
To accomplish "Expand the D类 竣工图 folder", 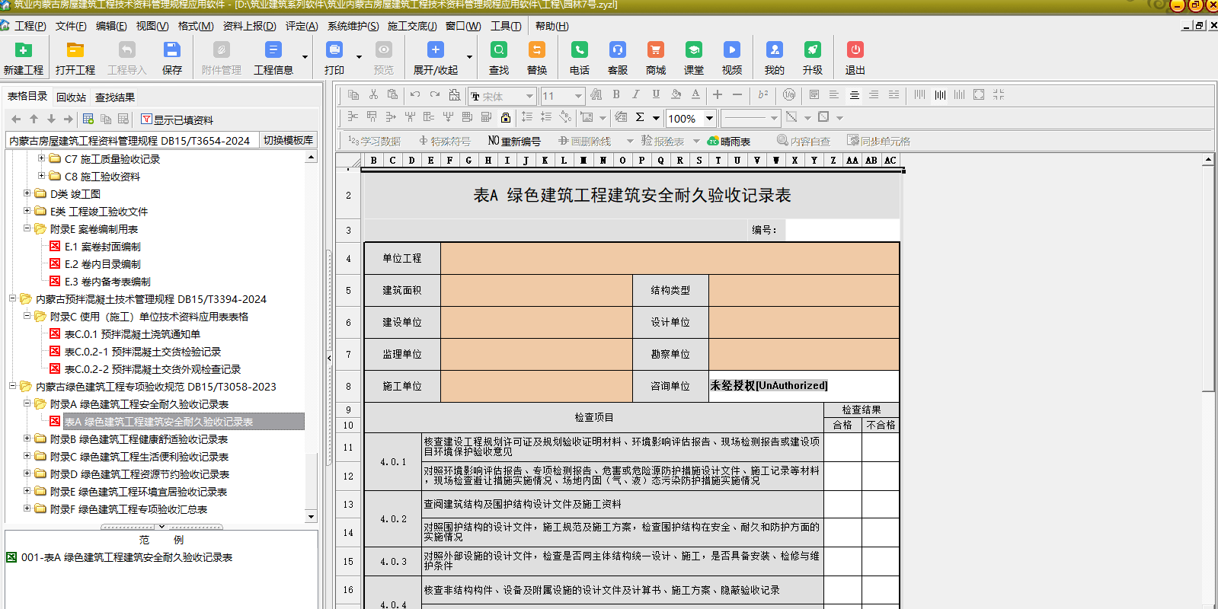I will [27, 193].
